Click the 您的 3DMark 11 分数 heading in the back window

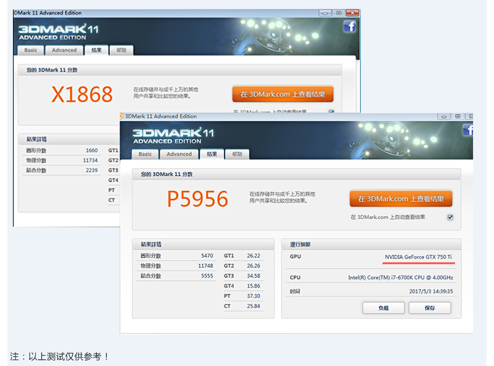click(x=52, y=70)
